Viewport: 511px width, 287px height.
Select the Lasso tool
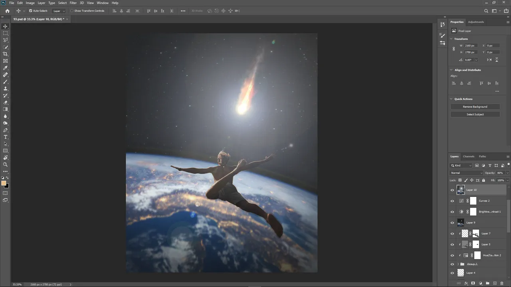pos(5,40)
